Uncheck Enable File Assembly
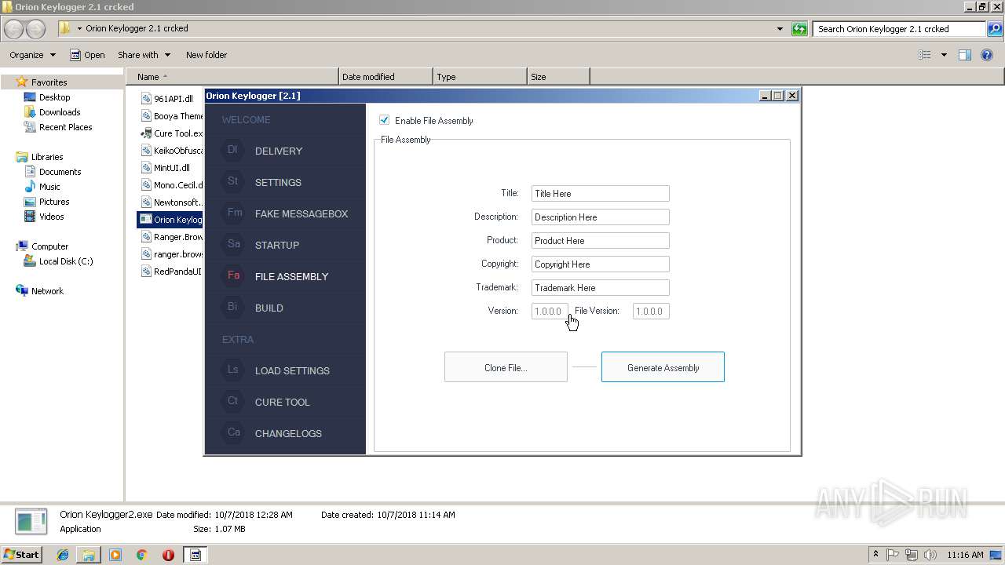The width and height of the screenshot is (1005, 565). [384, 120]
